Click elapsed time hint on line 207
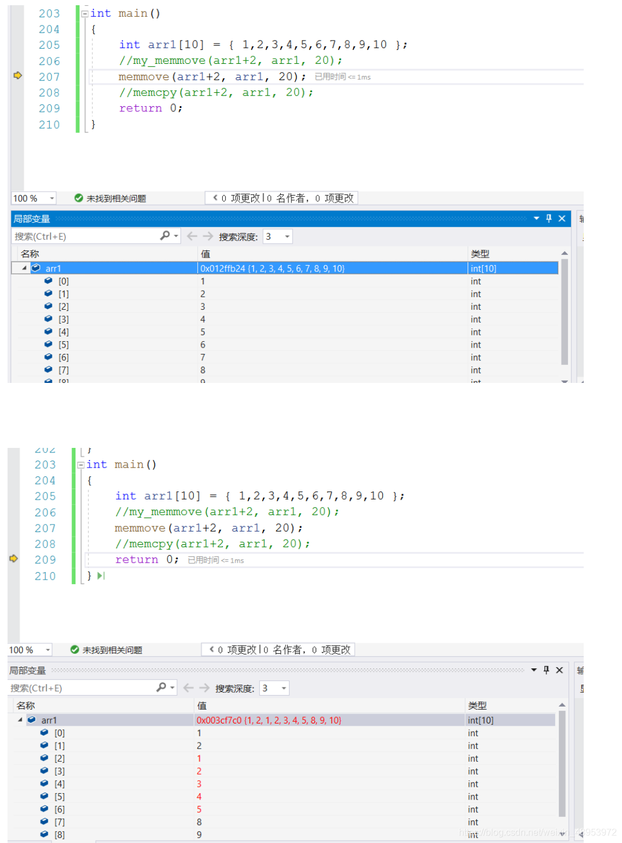Screen dimensions: 622x843 (x=342, y=77)
